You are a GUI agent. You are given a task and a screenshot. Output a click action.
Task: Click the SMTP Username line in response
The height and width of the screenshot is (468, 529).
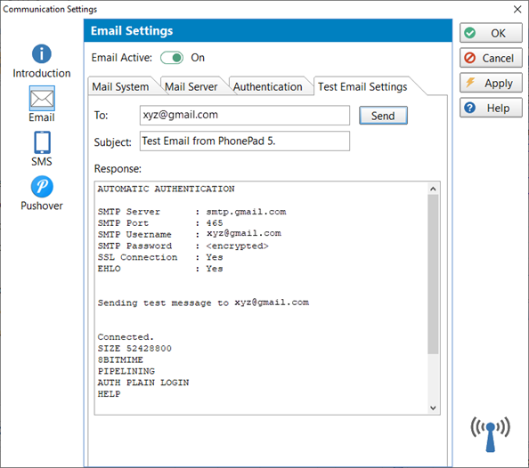pyautogui.click(x=190, y=234)
